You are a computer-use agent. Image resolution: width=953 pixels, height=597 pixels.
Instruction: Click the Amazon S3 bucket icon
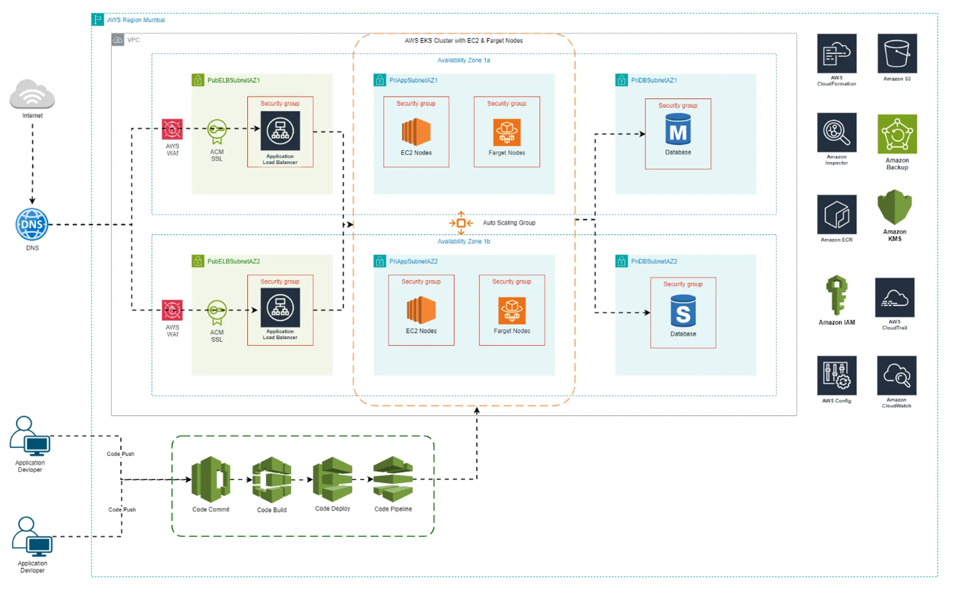(x=897, y=53)
